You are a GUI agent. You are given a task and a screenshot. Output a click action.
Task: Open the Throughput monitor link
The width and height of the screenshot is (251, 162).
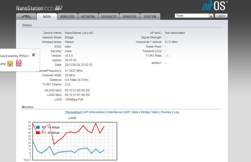[x=73, y=112]
